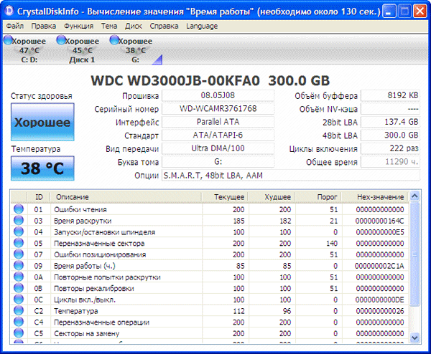Select the G: disk status orb
The height and width of the screenshot is (354, 431).
114,40
